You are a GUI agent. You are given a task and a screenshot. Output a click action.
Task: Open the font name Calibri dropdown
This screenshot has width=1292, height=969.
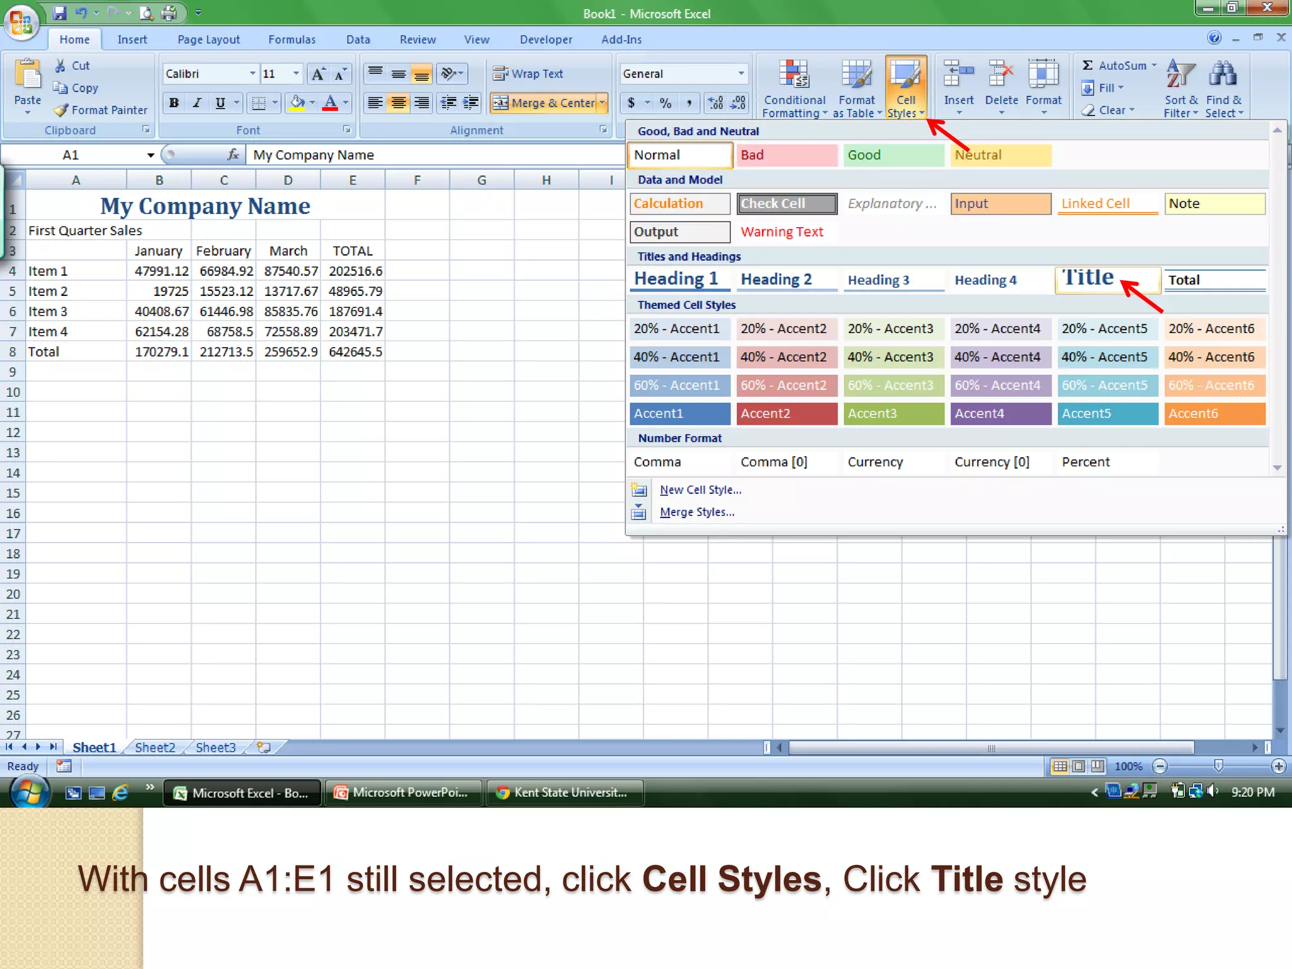pos(252,74)
